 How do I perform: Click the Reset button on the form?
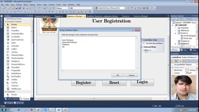[x=114, y=82]
